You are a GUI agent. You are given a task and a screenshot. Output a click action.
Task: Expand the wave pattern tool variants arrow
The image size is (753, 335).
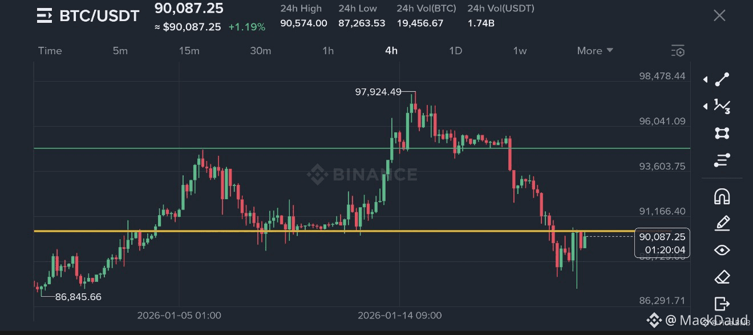pos(706,106)
